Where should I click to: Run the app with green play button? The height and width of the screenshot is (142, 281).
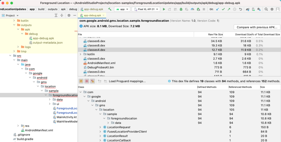coord(164,9)
